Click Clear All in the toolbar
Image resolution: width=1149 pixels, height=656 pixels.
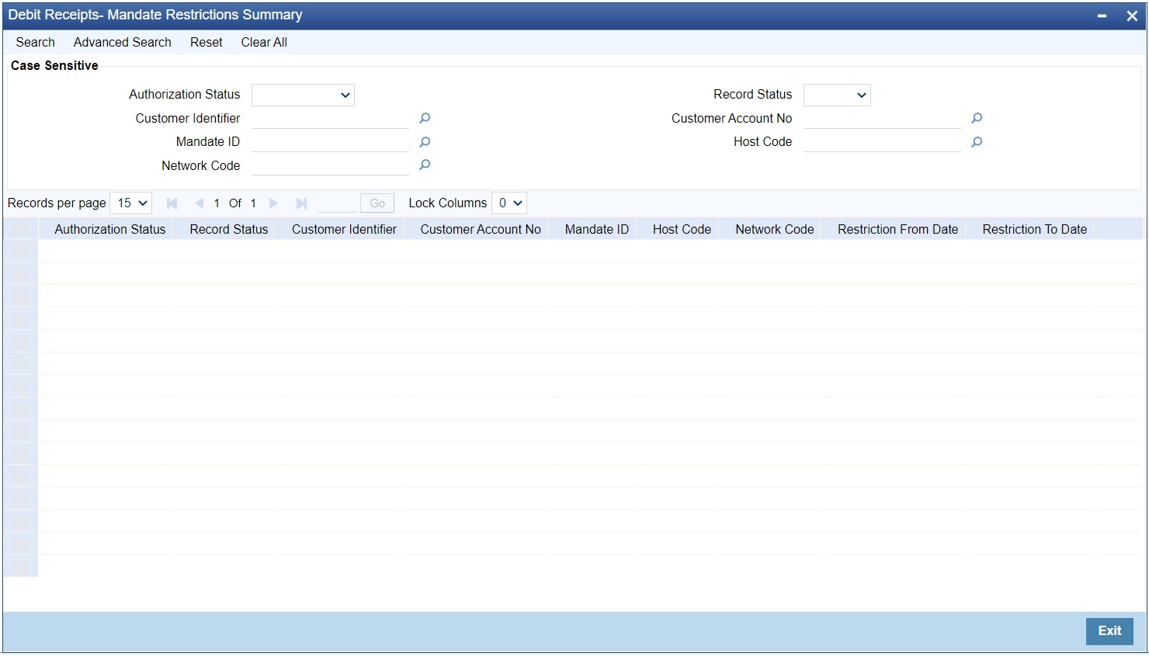pos(264,42)
